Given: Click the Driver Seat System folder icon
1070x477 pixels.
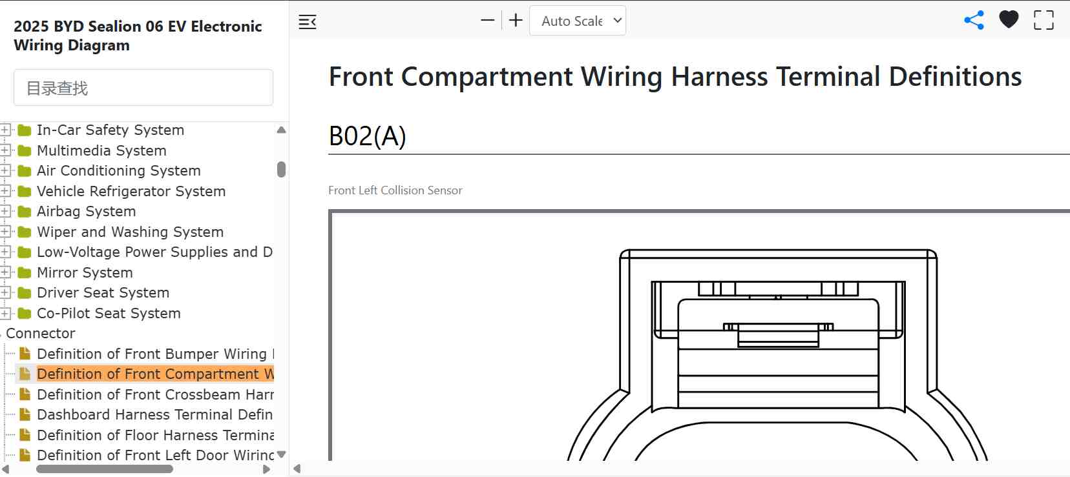Looking at the screenshot, I should point(25,293).
